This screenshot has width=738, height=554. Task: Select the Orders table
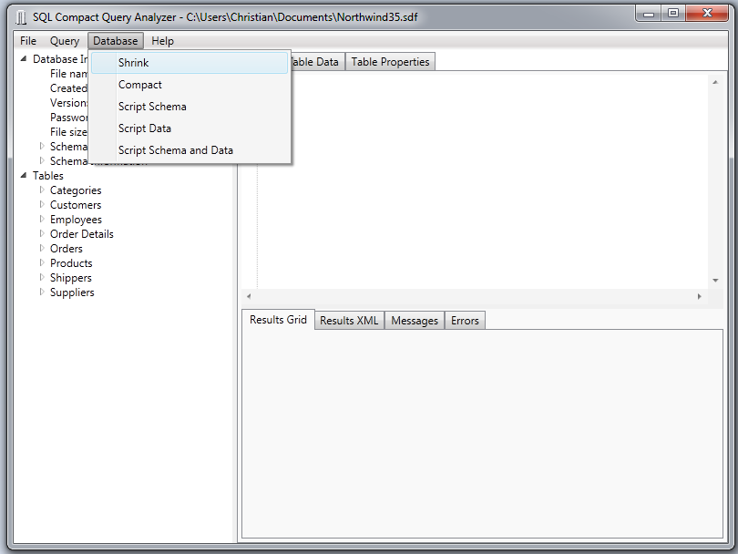tap(67, 249)
